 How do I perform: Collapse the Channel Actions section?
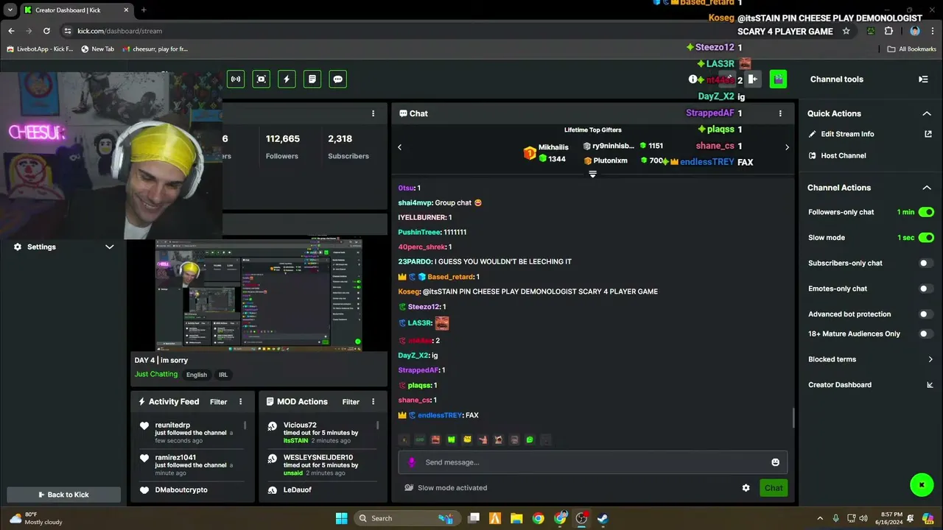click(x=927, y=188)
